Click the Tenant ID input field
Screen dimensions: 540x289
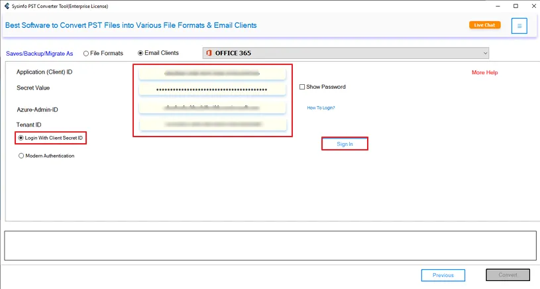(x=213, y=125)
